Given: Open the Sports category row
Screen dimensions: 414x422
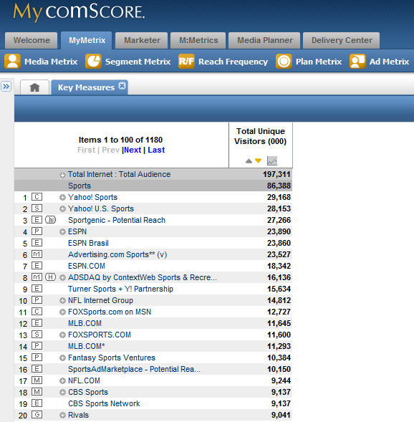Looking at the screenshot, I should [153, 186].
